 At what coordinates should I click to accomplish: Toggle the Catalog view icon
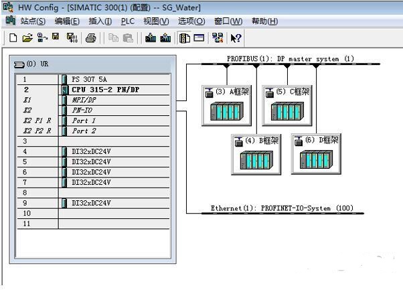coord(184,38)
